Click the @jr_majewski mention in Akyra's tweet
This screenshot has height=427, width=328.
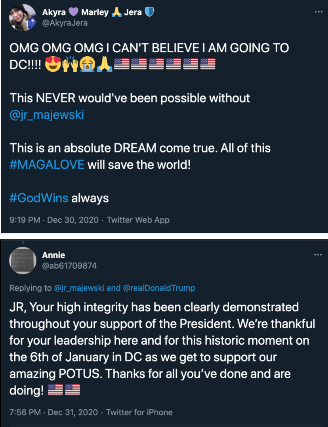pos(47,115)
